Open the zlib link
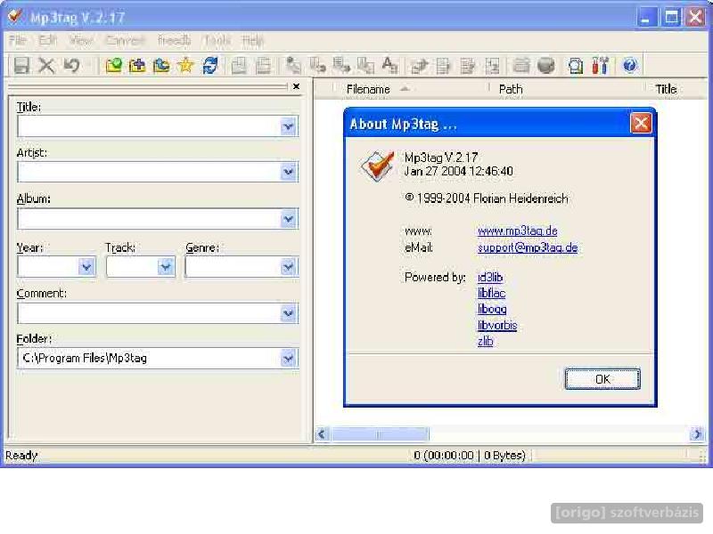This screenshot has height=534, width=713. pos(485,341)
